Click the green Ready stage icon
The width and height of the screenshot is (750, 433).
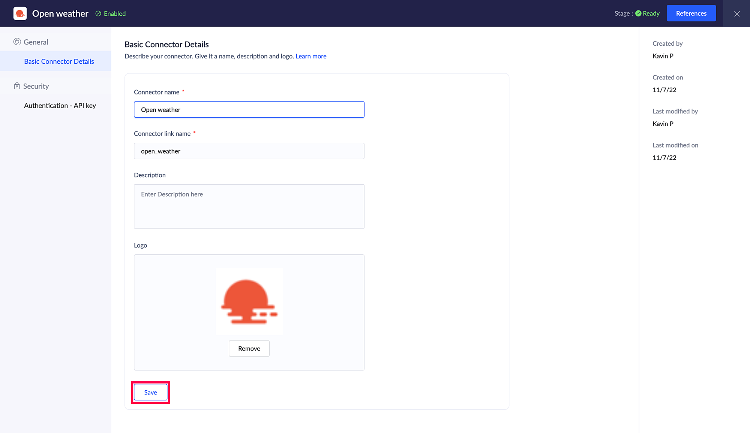pos(638,13)
